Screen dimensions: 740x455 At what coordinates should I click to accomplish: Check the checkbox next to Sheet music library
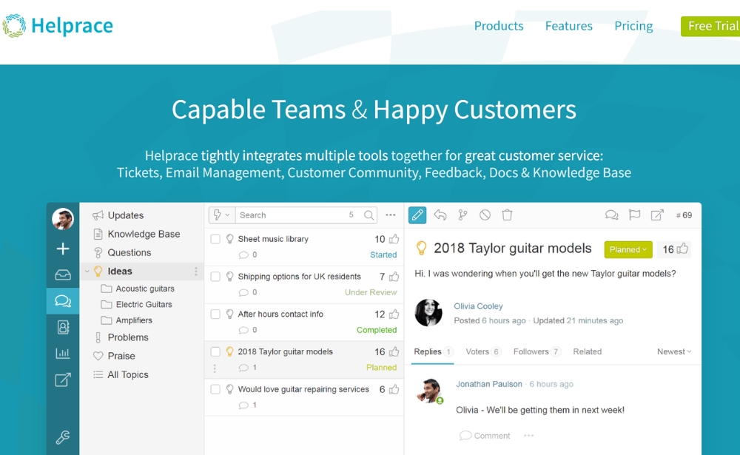pyautogui.click(x=217, y=238)
